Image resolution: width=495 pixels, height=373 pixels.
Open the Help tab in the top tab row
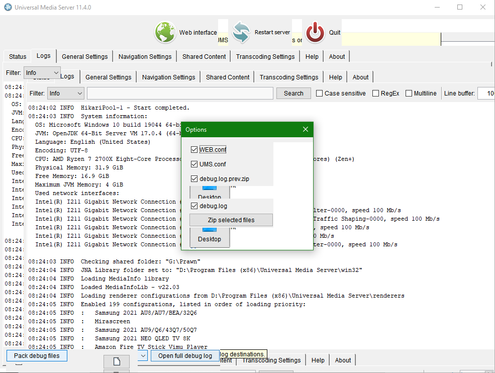click(312, 56)
